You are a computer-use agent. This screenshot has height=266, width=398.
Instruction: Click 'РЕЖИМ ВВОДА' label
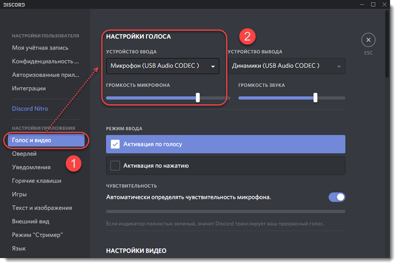click(124, 128)
